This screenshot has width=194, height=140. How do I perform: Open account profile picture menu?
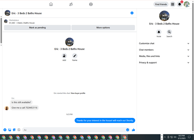click(187, 4)
